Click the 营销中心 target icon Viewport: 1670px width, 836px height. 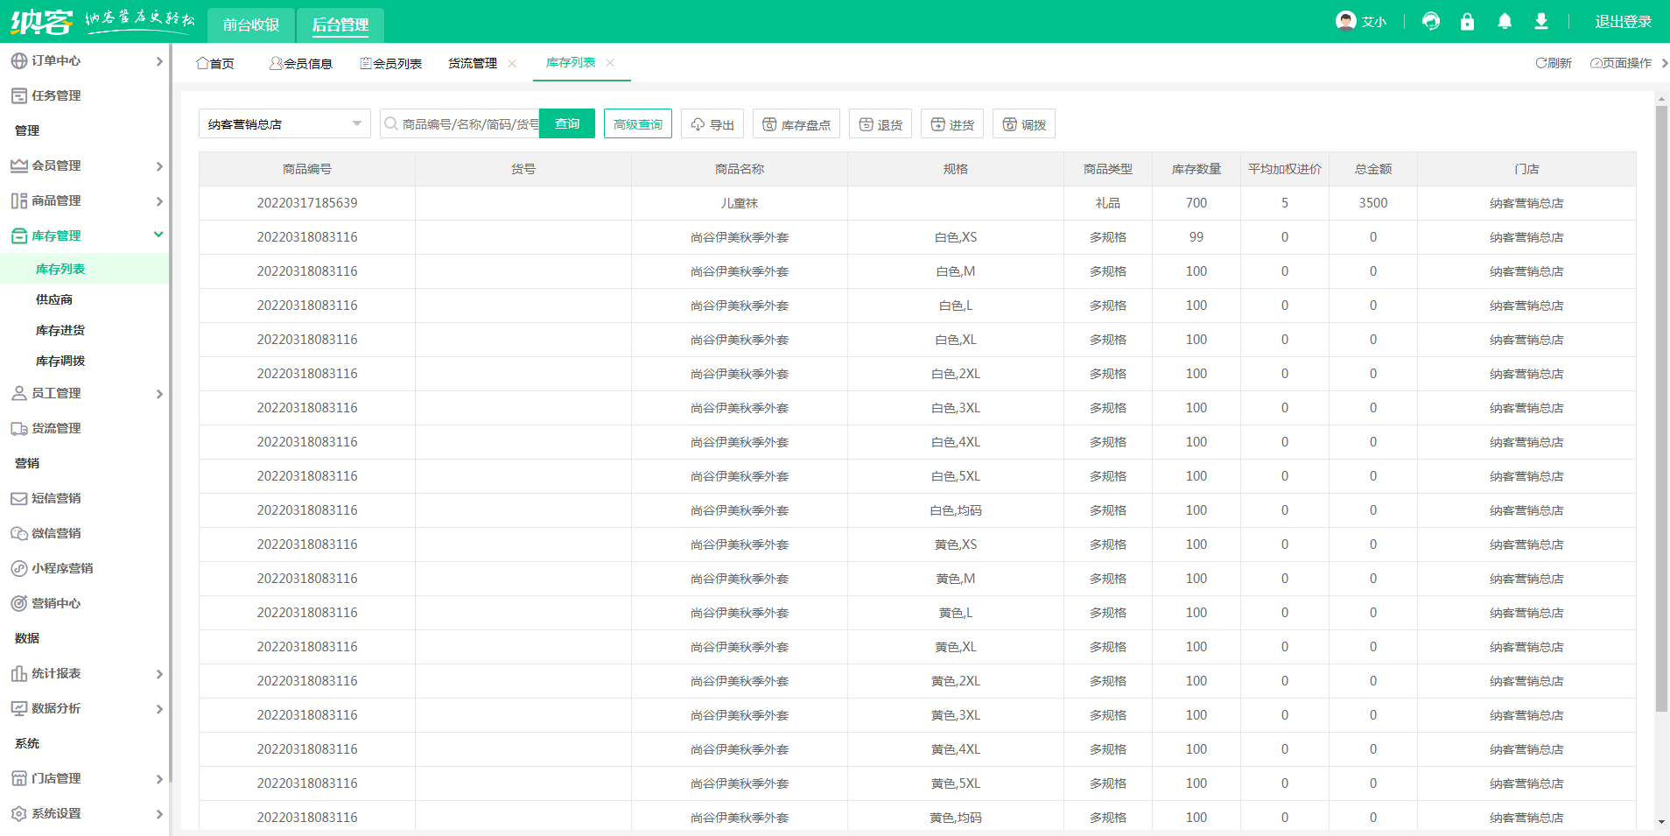[18, 604]
